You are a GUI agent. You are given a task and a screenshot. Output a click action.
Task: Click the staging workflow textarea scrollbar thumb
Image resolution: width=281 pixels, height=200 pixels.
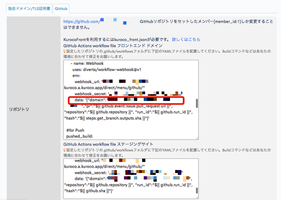point(197,190)
